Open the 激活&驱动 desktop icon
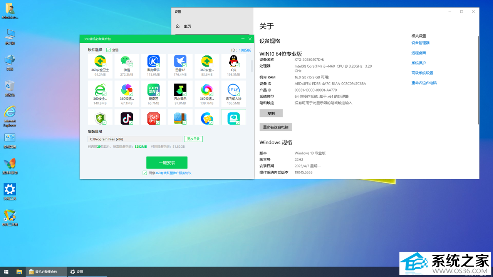Screen dimensions: 493x277 pos(10,167)
